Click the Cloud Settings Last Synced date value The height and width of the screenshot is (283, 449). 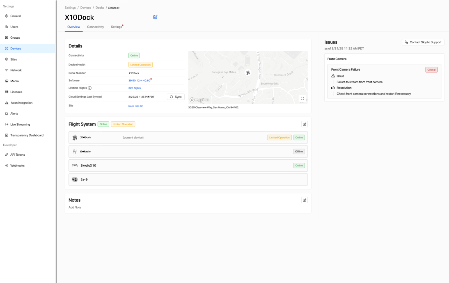pyautogui.click(x=141, y=97)
